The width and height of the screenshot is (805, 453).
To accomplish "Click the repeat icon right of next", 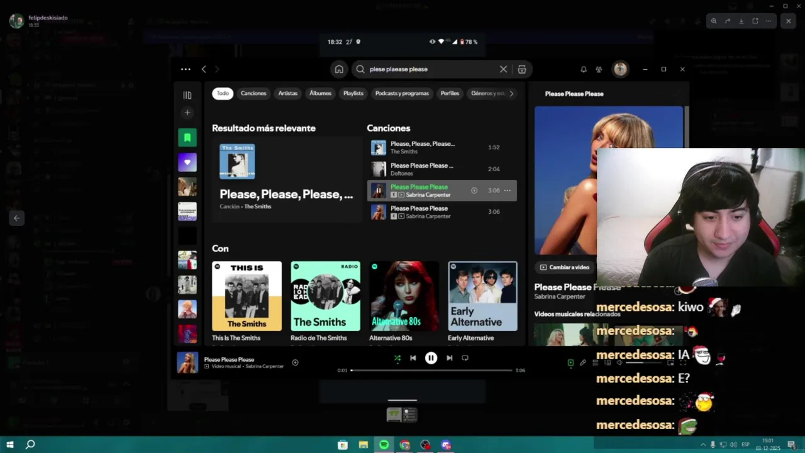I will 465,358.
